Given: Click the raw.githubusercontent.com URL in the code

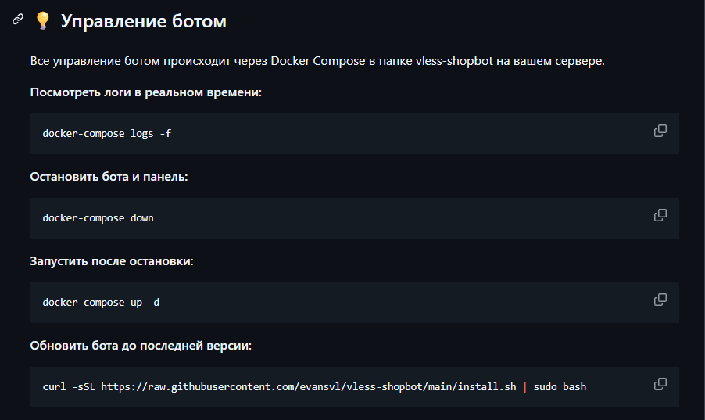Looking at the screenshot, I should (x=308, y=387).
